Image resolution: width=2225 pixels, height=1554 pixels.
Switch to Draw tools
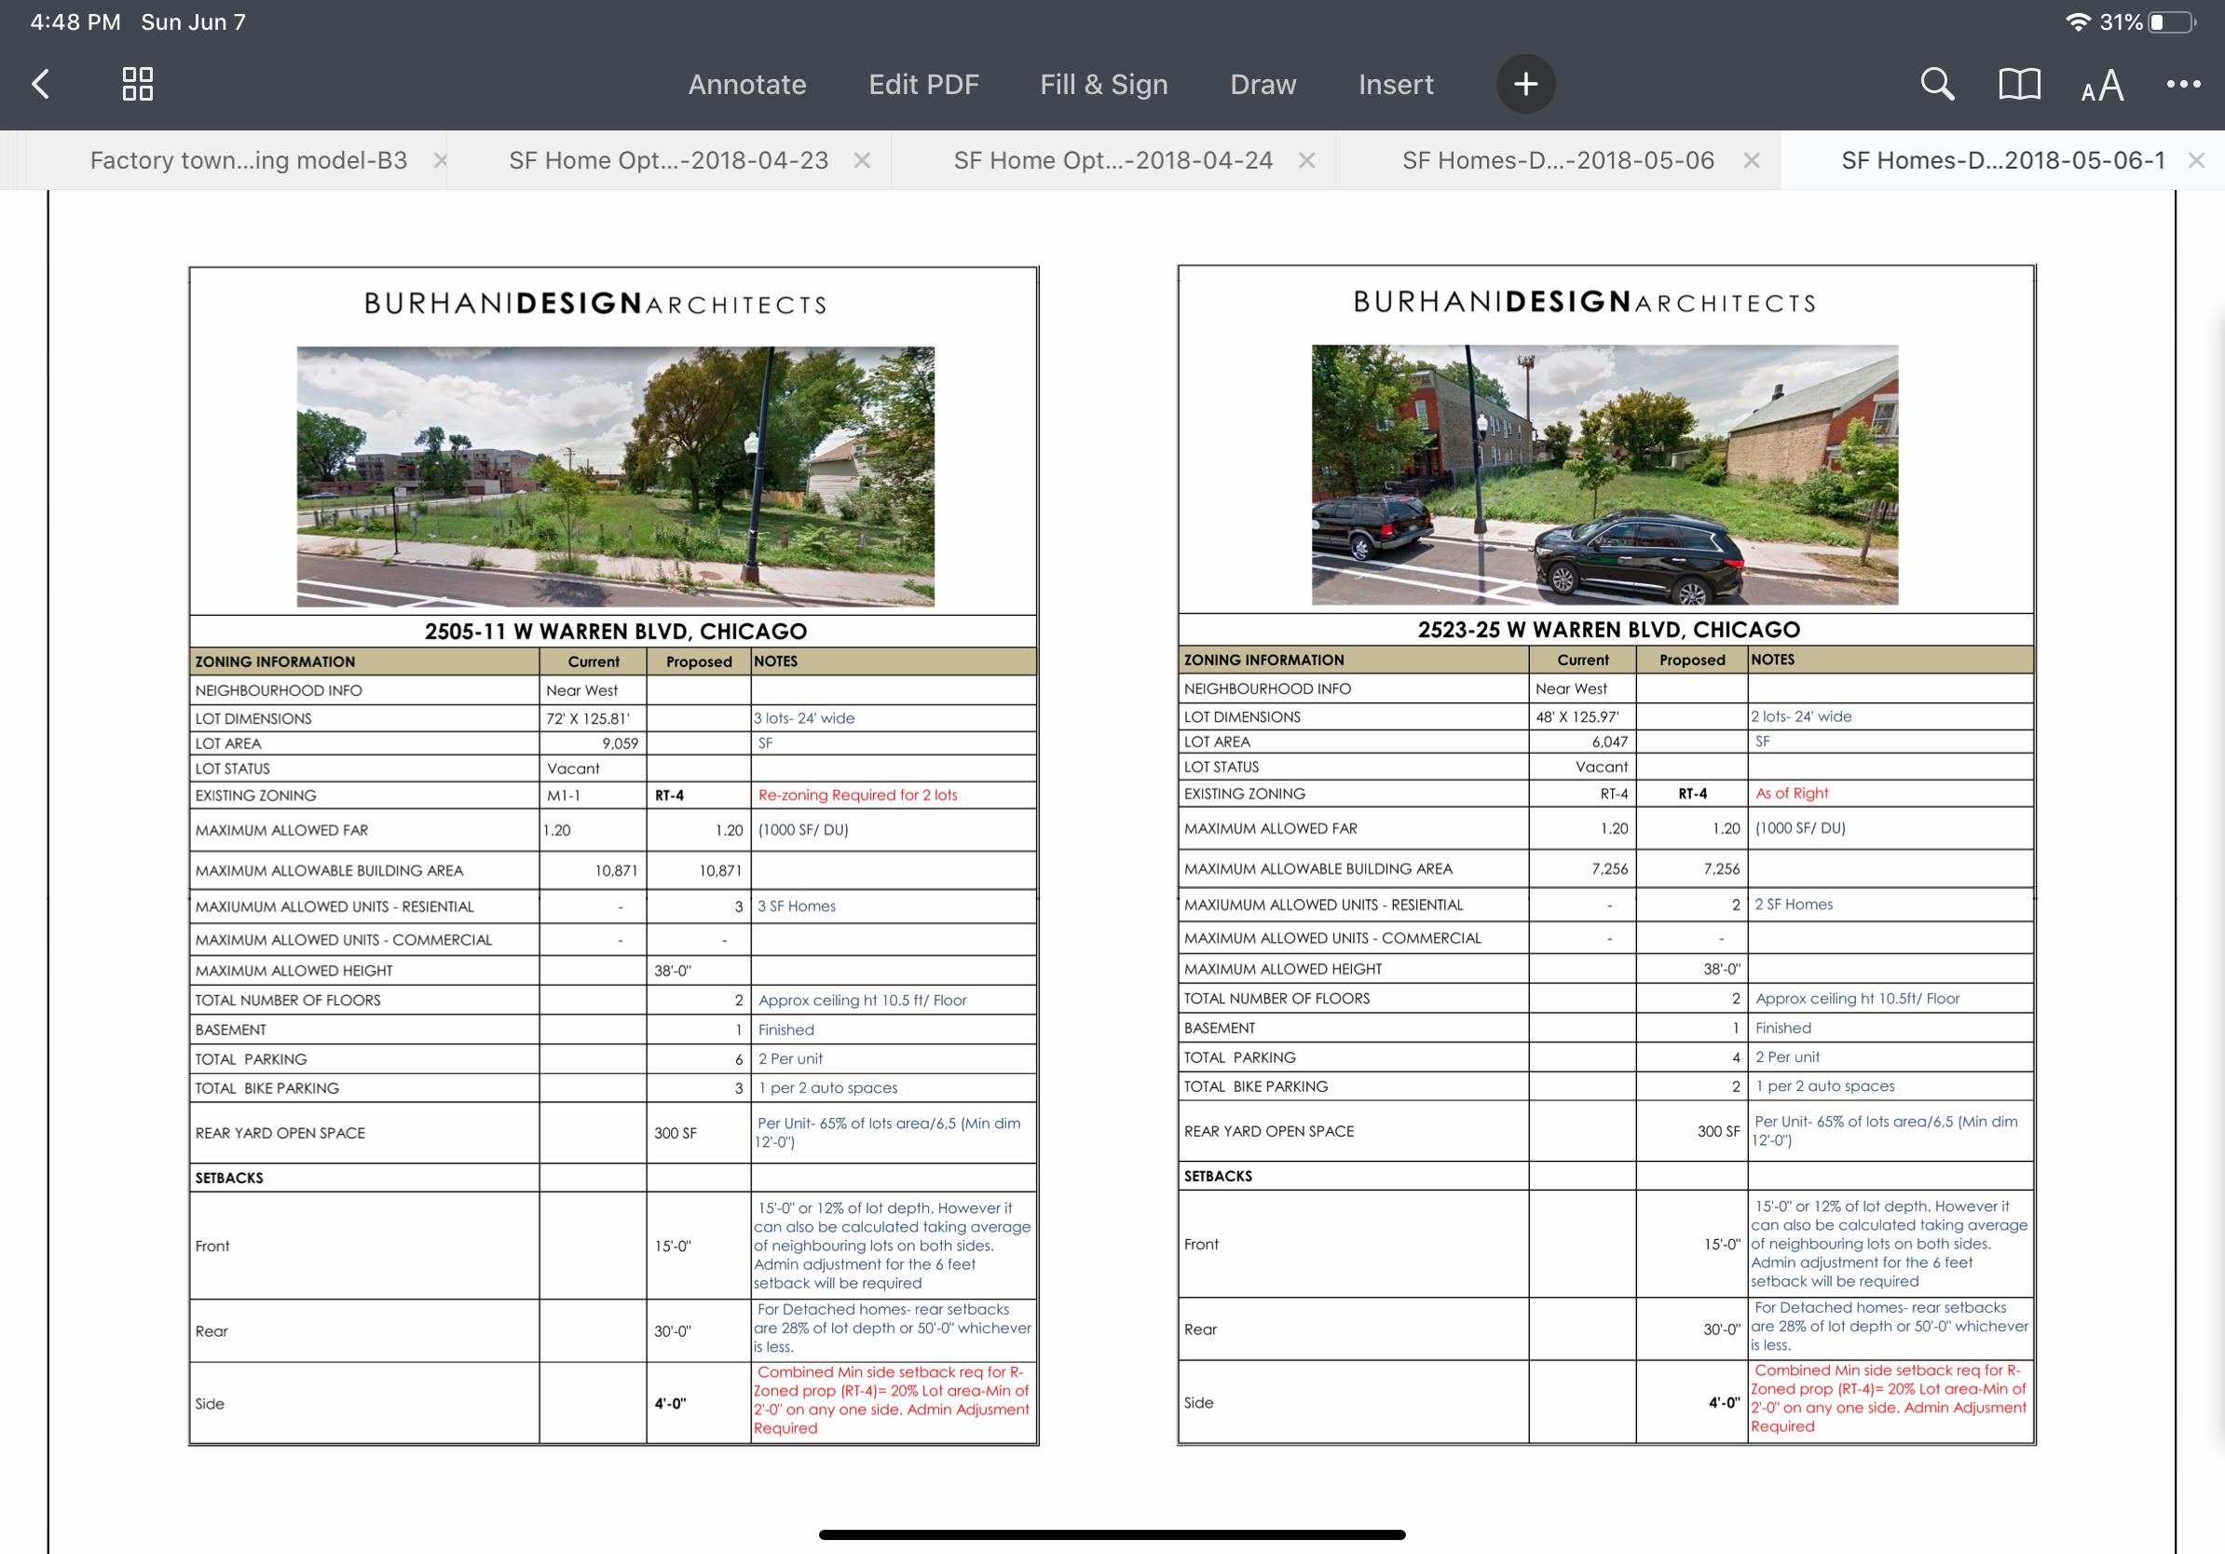(1263, 84)
